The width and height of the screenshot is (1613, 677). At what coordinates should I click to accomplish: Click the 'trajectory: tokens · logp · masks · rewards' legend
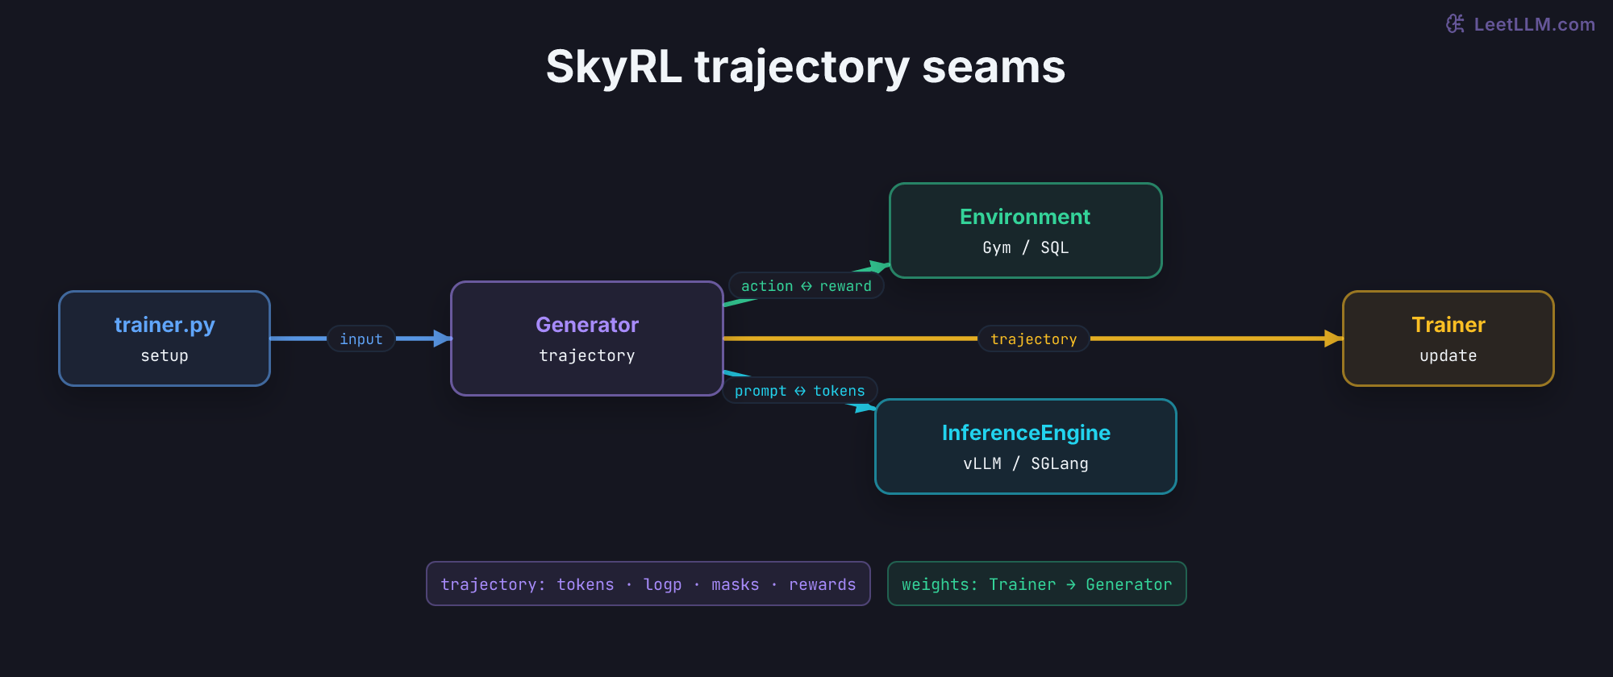[x=648, y=584]
